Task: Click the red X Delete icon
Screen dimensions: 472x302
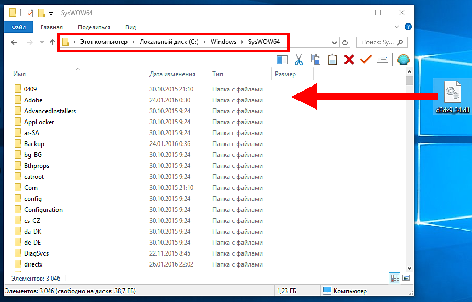Action: 349,59
